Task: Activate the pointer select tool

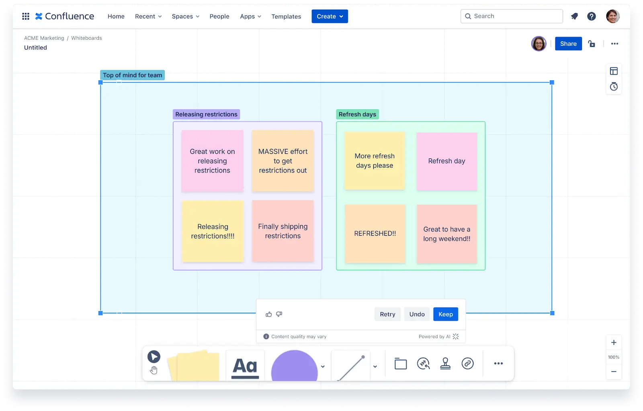Action: click(x=154, y=356)
